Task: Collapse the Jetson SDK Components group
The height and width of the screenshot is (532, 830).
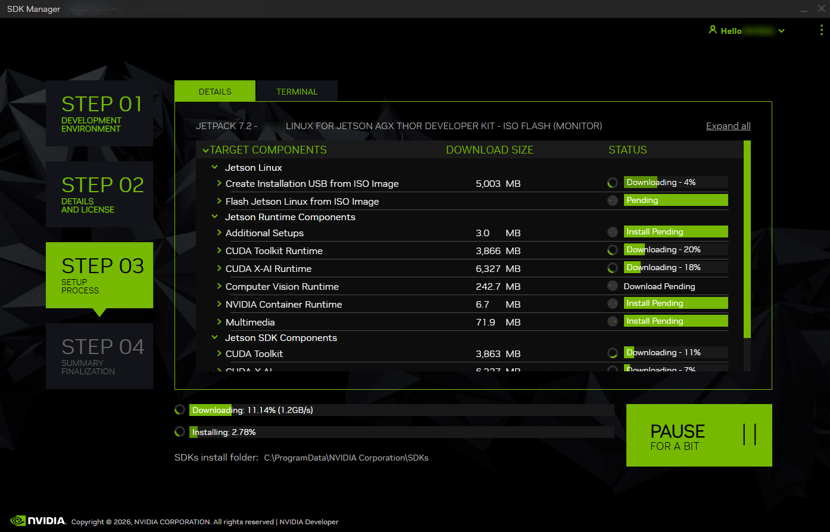Action: 215,337
